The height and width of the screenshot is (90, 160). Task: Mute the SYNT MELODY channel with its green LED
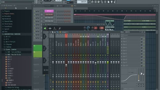pos(34,14)
